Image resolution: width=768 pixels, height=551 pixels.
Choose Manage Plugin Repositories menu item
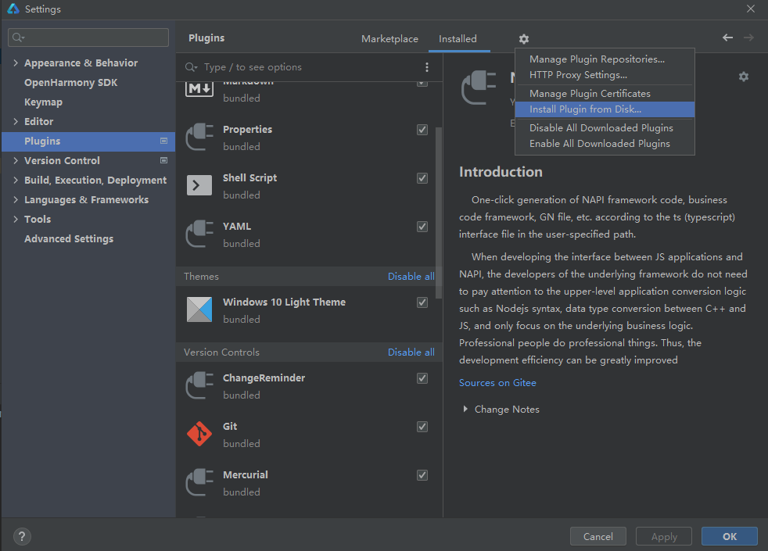(605, 59)
